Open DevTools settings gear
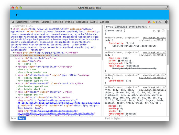The image size is (179, 135). point(166,22)
